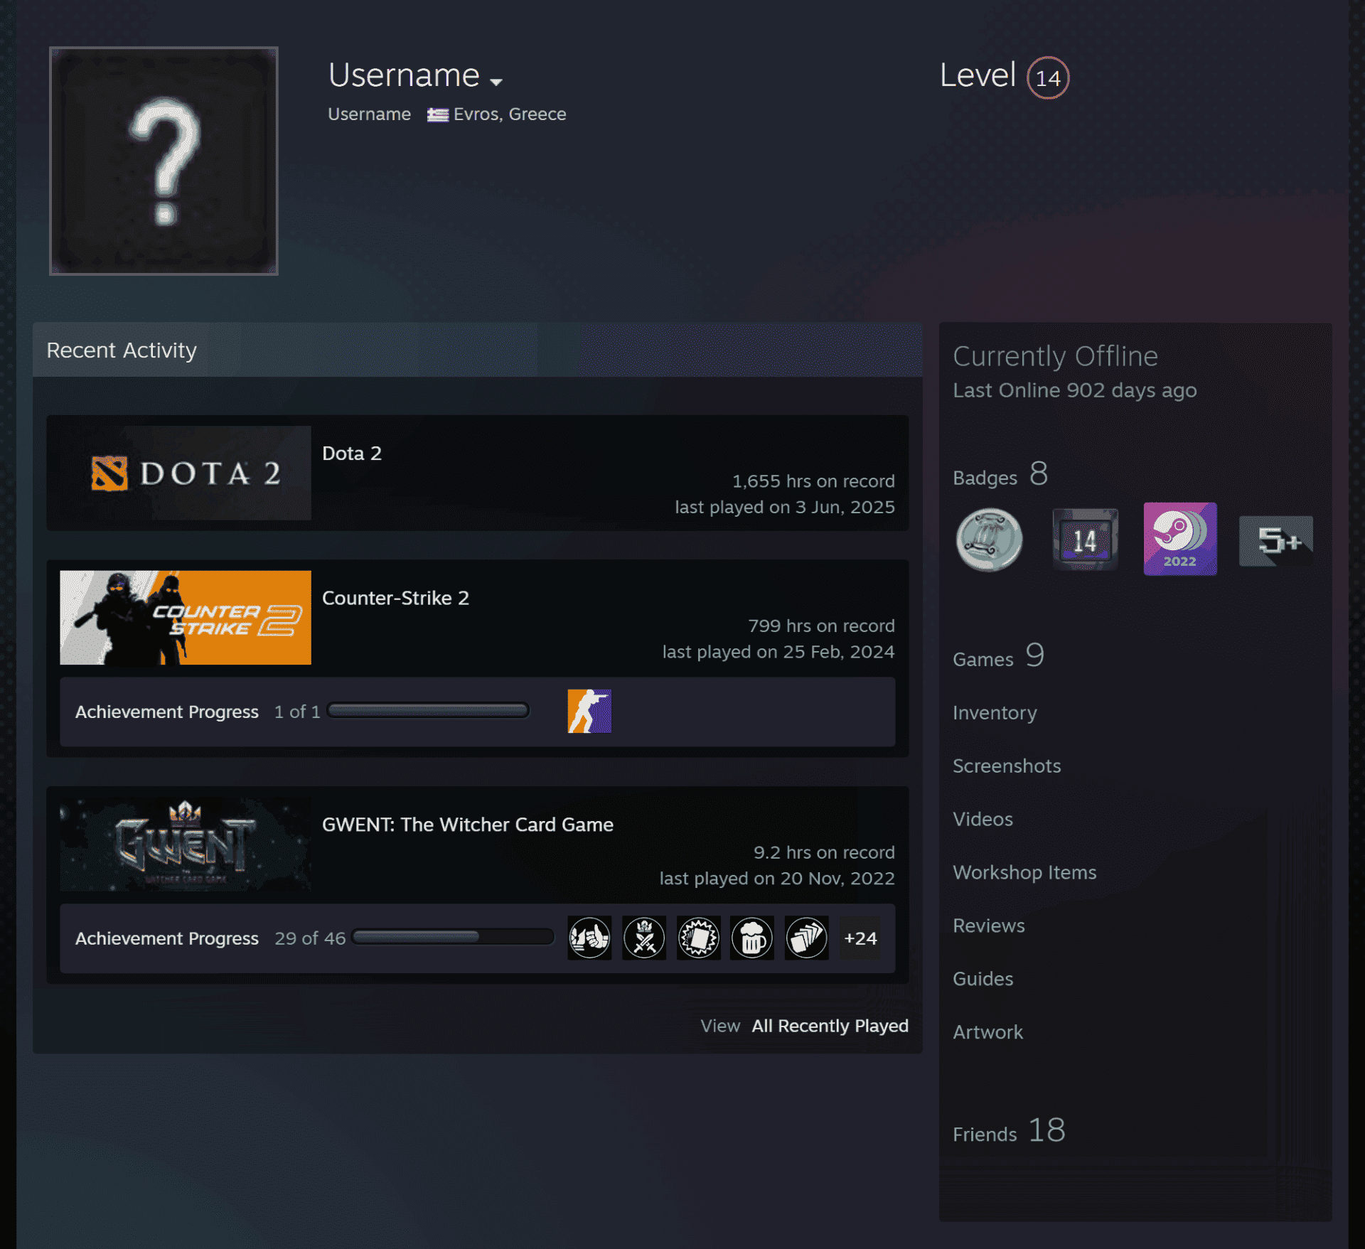The height and width of the screenshot is (1249, 1365).
Task: Click GWENT card deck achievement icon
Action: [x=807, y=938]
